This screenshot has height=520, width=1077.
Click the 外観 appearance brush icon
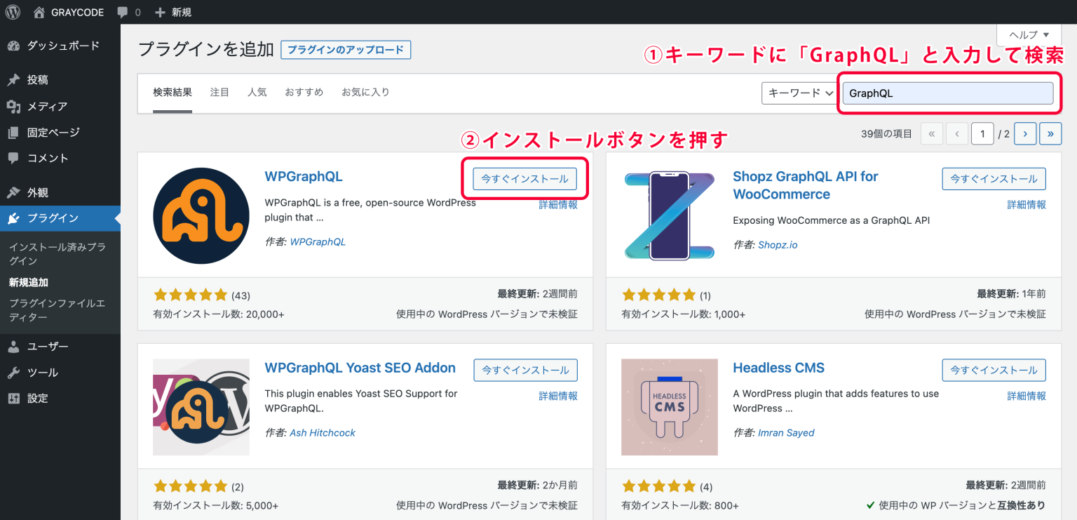point(13,192)
